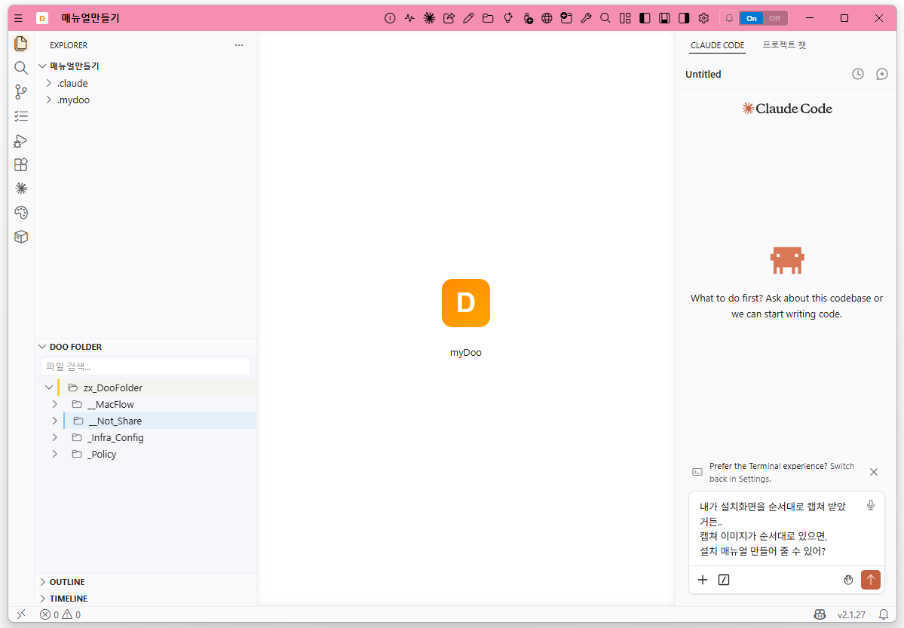This screenshot has width=904, height=628.
Task: Expand the .mydoo folder
Action: coord(48,100)
